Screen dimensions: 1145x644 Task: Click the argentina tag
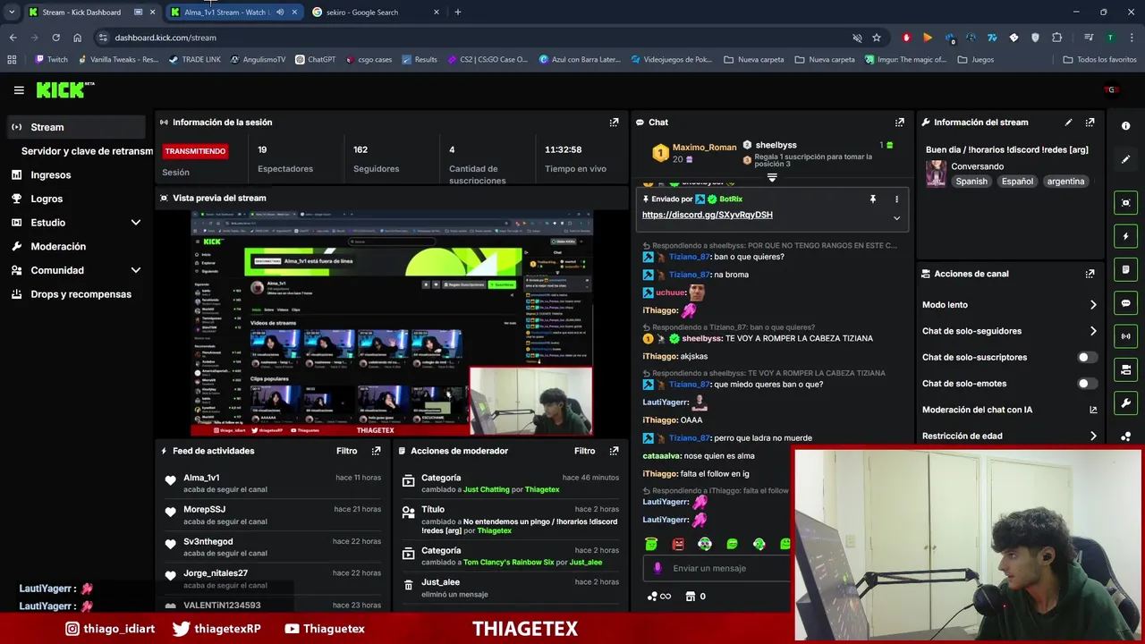click(1065, 182)
